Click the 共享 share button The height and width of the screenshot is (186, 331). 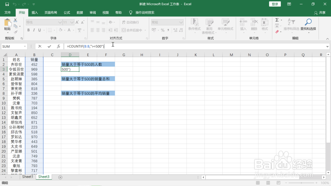(320, 13)
